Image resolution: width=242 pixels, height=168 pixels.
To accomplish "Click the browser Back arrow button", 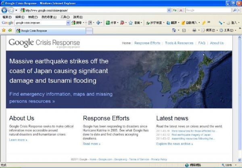I will 4,10.
